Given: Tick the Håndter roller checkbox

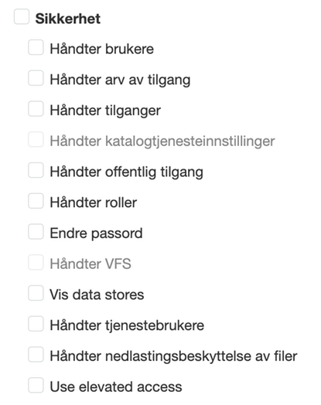Looking at the screenshot, I should coord(36,201).
